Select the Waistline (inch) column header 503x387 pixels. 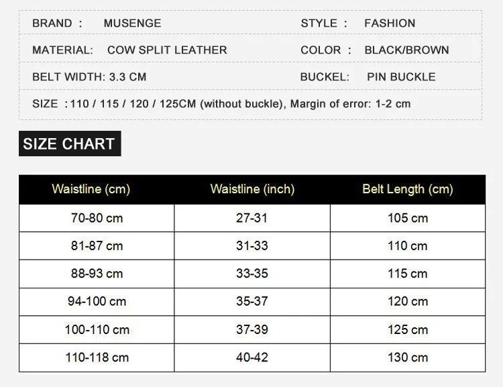[x=252, y=189]
